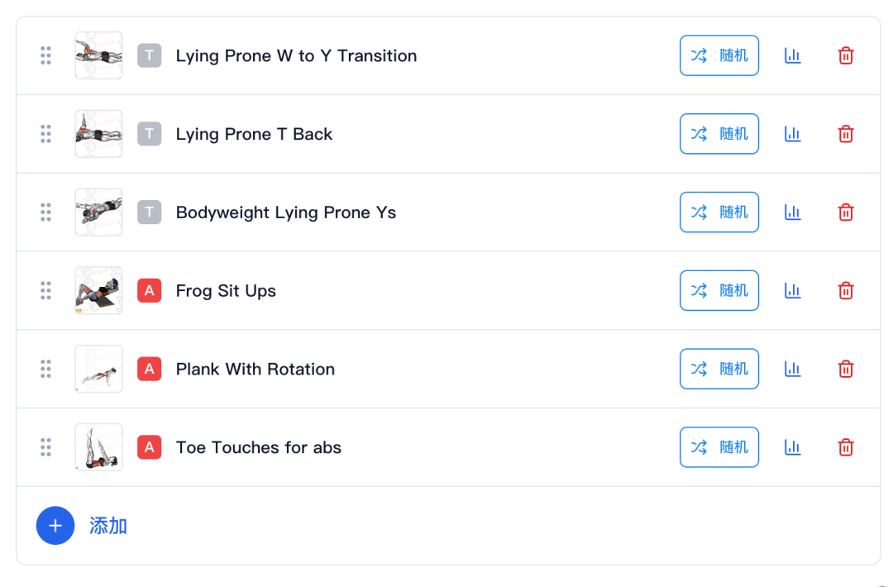This screenshot has height=587, width=893.
Task: Randomize the Lying Prone W to Y Transition exercise
Action: (x=719, y=55)
